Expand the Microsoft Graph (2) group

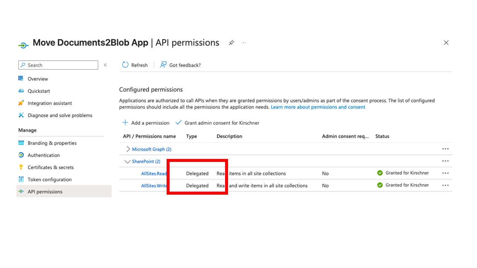[128, 149]
